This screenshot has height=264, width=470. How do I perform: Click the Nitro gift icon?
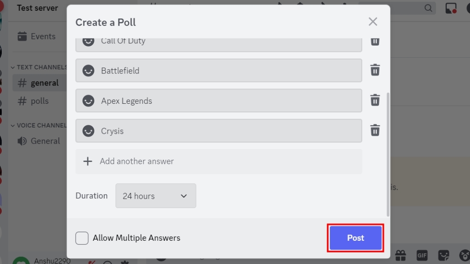pos(401,255)
